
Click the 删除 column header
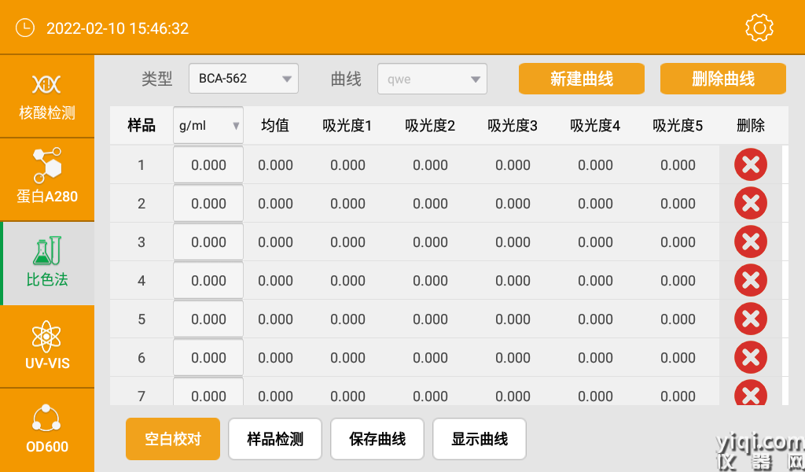click(x=751, y=125)
